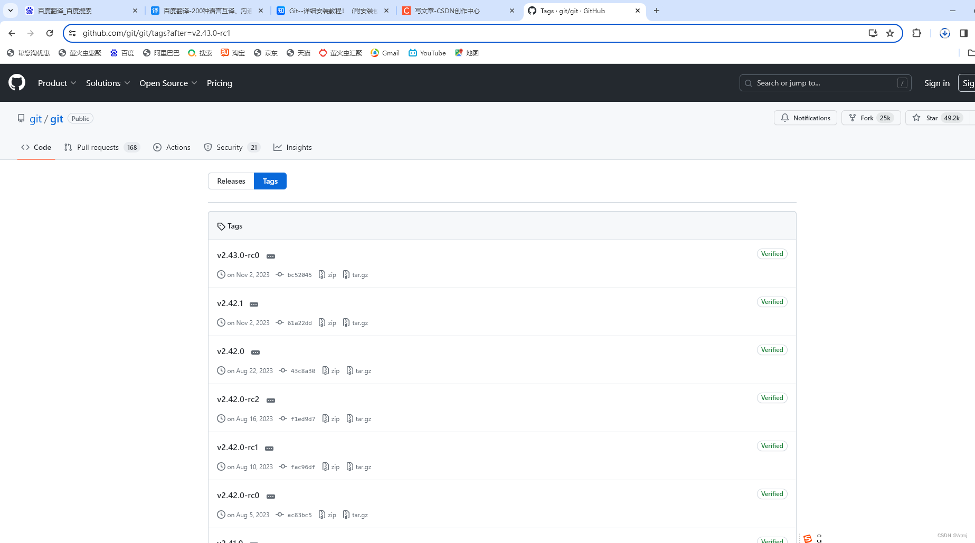Screen dimensions: 975x543
Task: Switch to the Git--详细安装教程 browser tab
Action: pyautogui.click(x=333, y=11)
